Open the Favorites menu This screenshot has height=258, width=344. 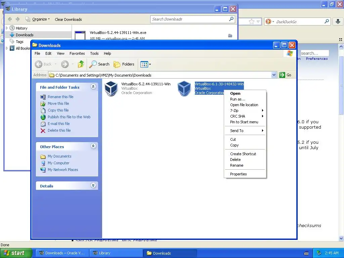pyautogui.click(x=77, y=53)
